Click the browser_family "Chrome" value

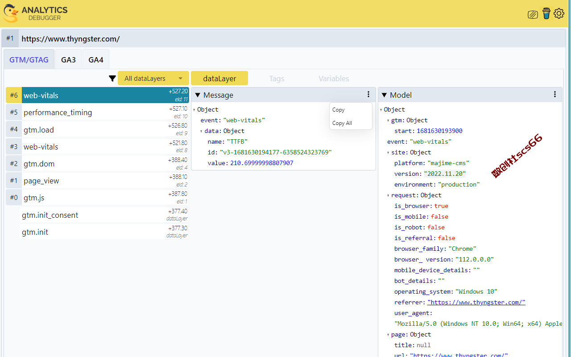coord(463,249)
